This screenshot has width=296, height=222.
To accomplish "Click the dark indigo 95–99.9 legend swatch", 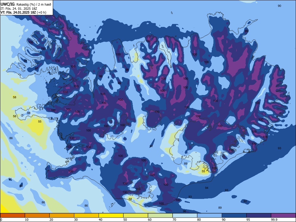I will tap(259, 215).
